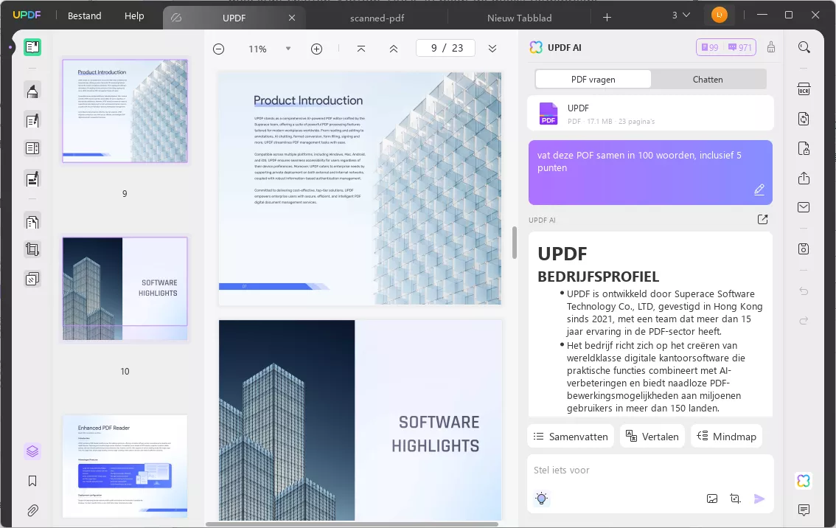Select page 10 thumbnail Software Highlights
The image size is (836, 528).
[x=125, y=288]
